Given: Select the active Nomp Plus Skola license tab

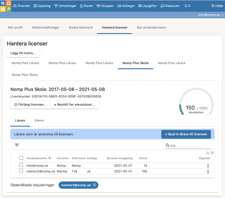Looking at the screenshot, I should 136,63.
